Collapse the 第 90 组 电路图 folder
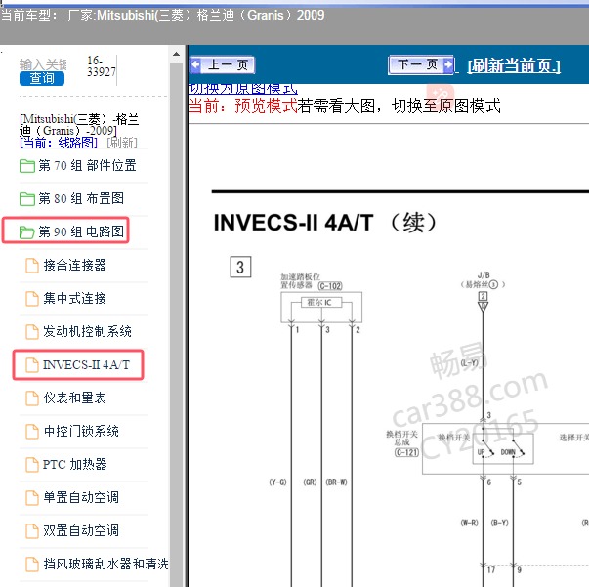 (71, 231)
